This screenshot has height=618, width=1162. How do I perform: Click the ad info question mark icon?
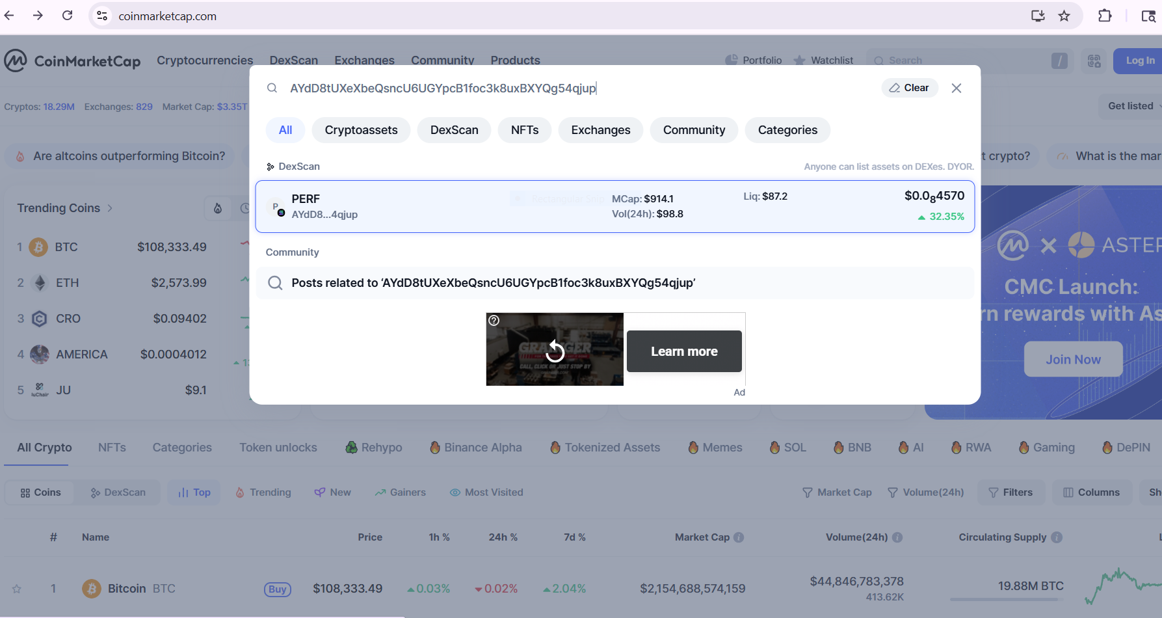click(x=494, y=320)
